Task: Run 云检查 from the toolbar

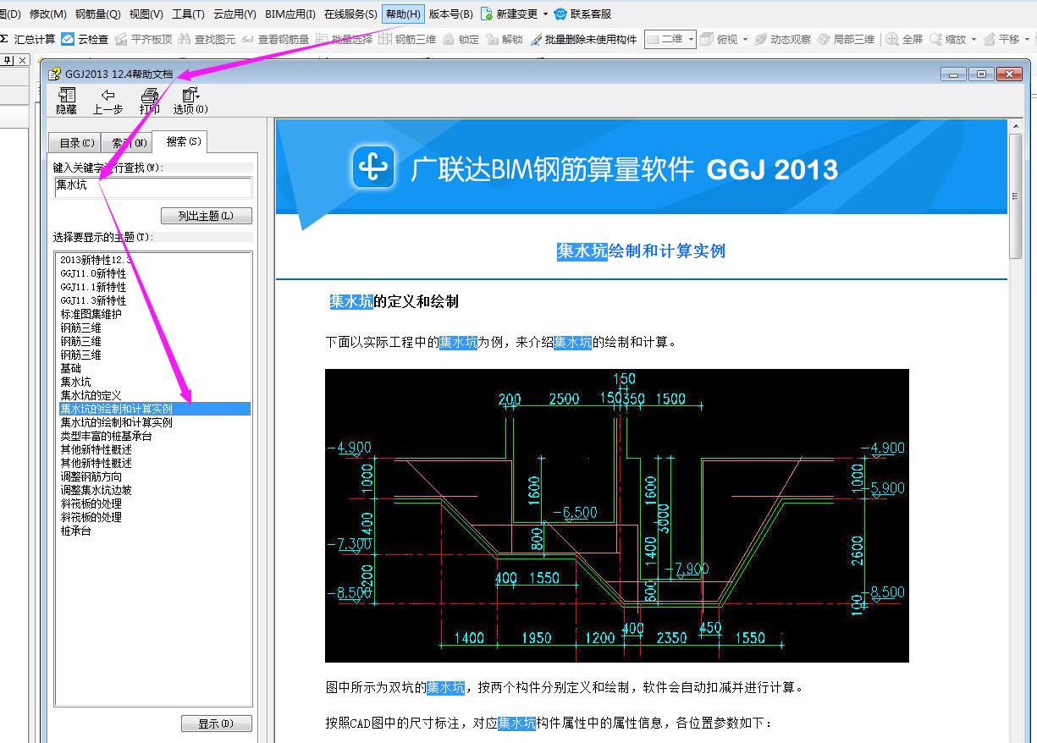Action: (85, 39)
